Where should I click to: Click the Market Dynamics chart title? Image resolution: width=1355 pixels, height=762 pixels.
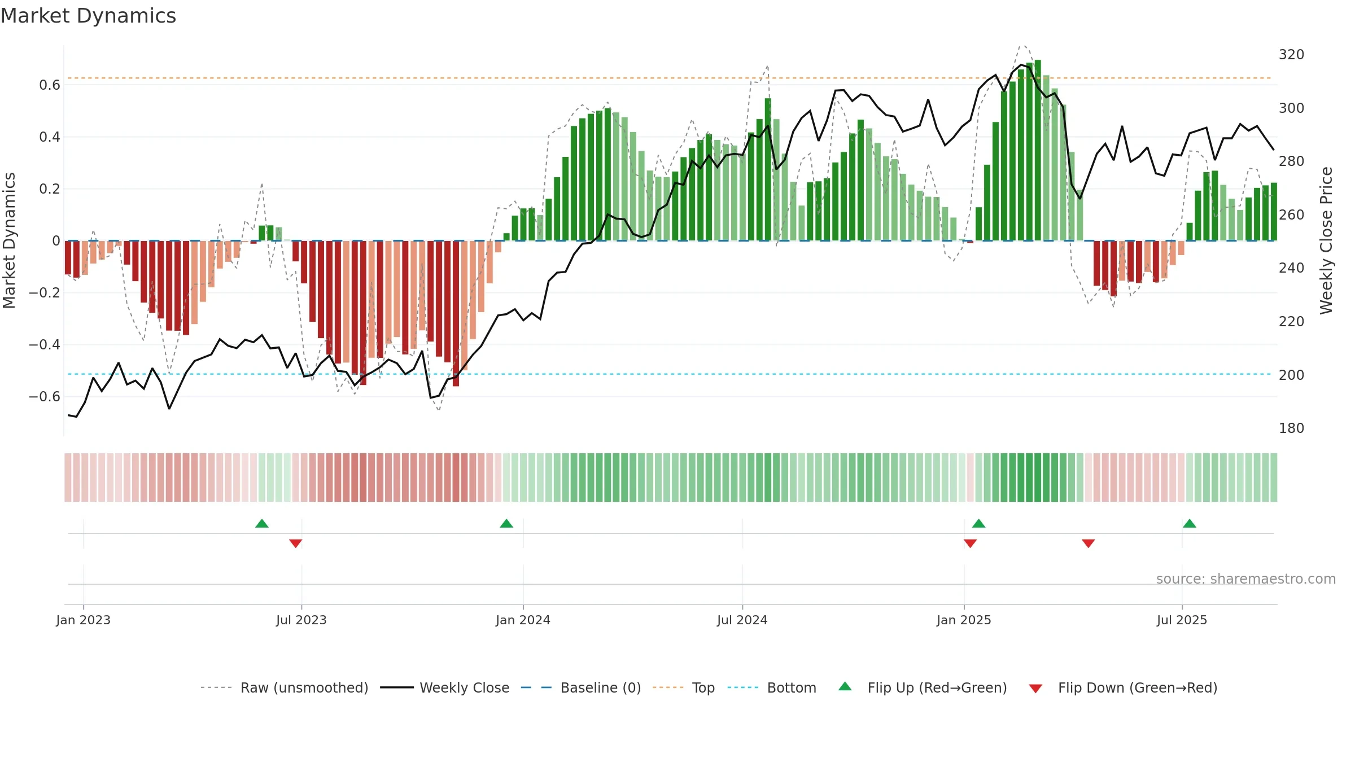pyautogui.click(x=88, y=16)
